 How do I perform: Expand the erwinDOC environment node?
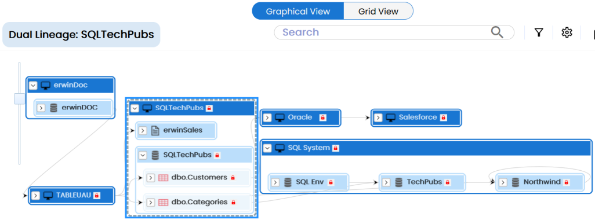(x=41, y=108)
